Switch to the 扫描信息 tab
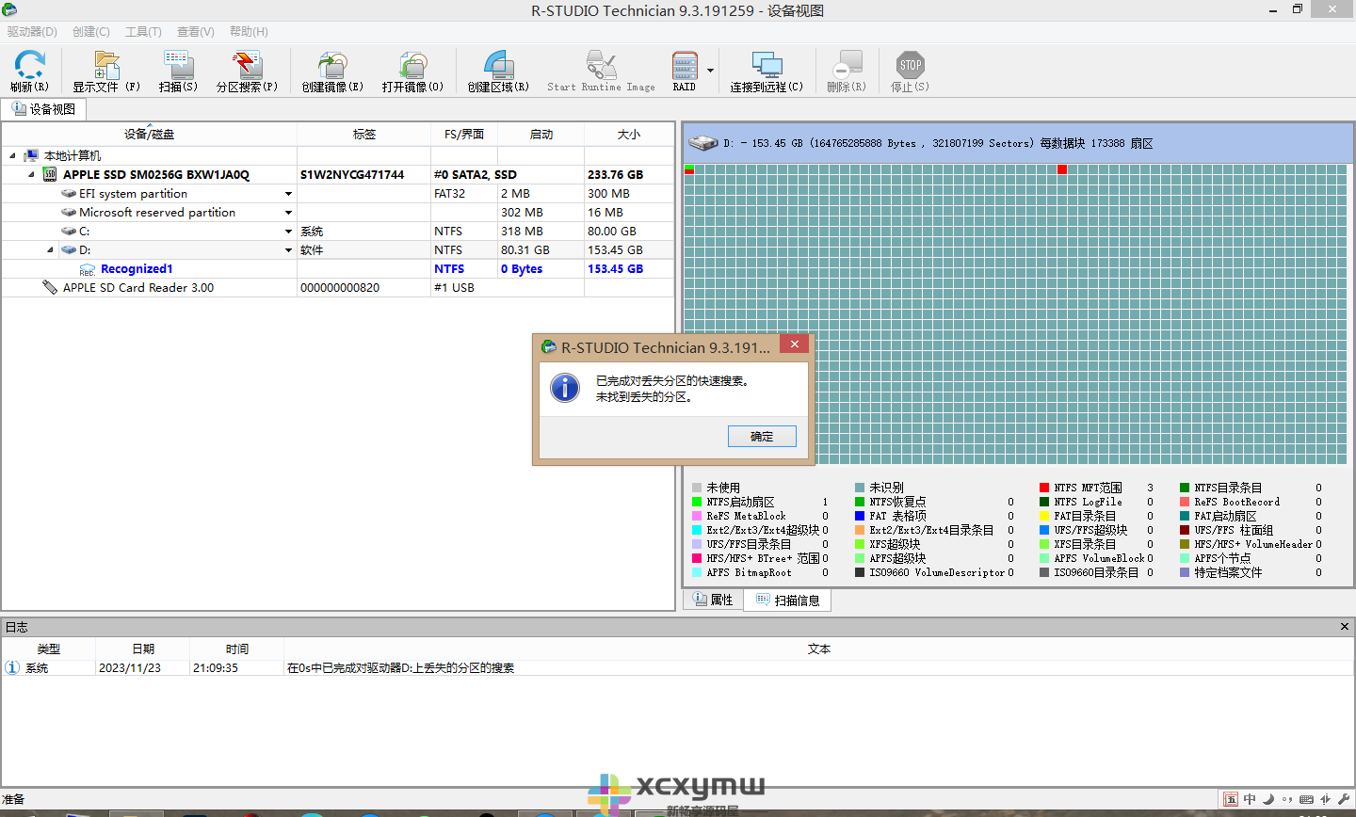 pos(787,601)
